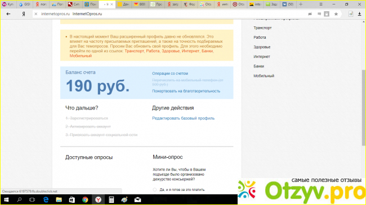Open Task View in the taskbar
The image size is (366, 205).
[x=32, y=199]
